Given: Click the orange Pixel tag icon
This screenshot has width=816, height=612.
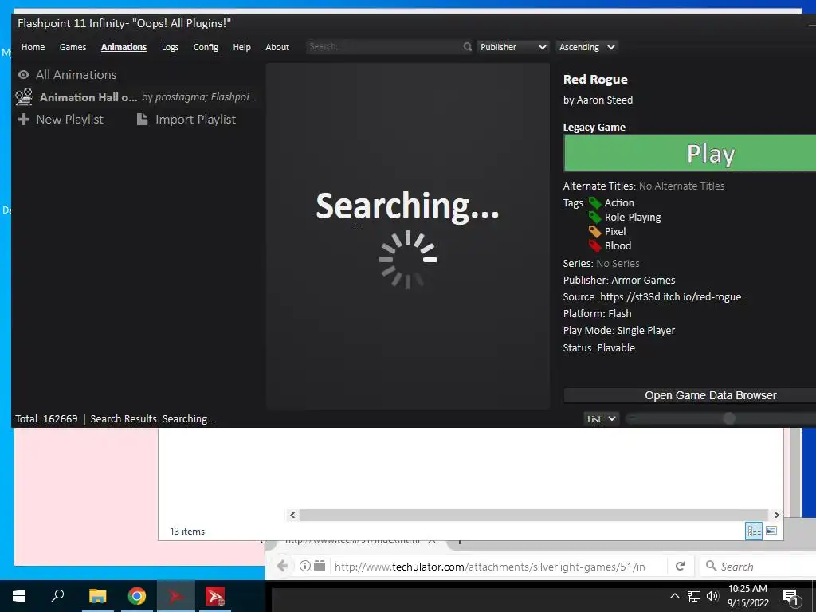Looking at the screenshot, I should pyautogui.click(x=594, y=232).
